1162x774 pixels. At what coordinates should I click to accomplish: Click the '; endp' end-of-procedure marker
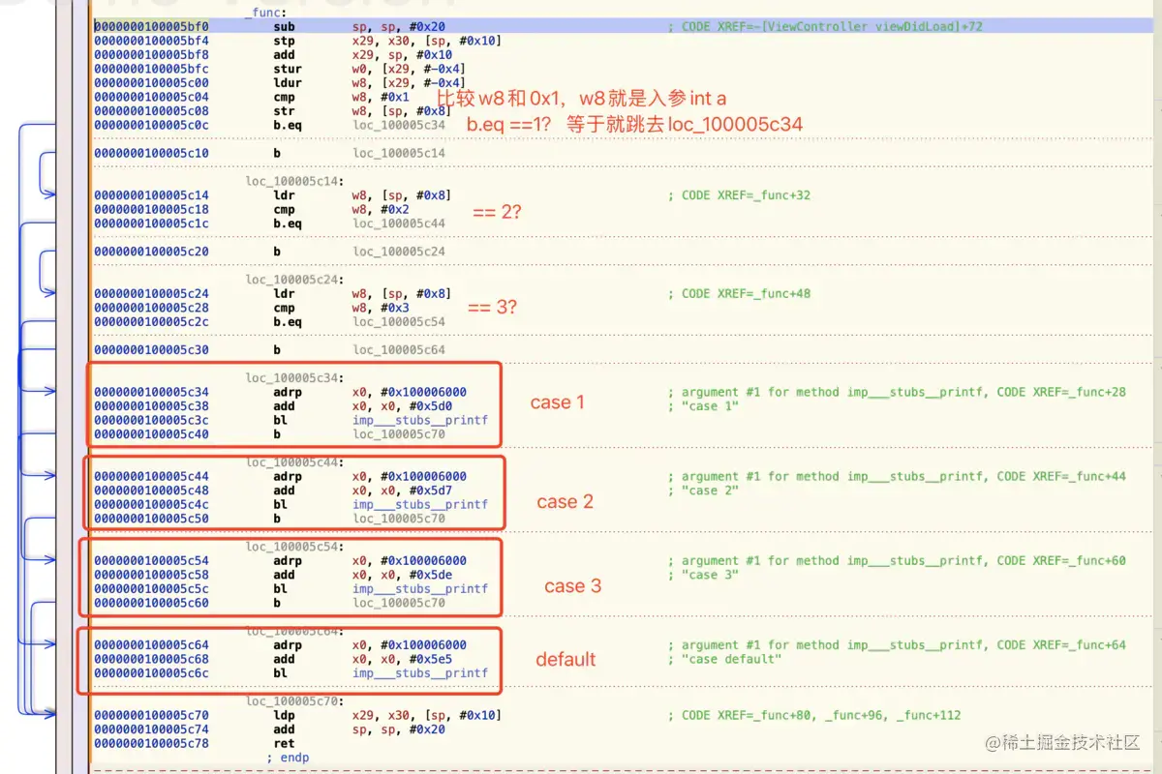pos(288,758)
